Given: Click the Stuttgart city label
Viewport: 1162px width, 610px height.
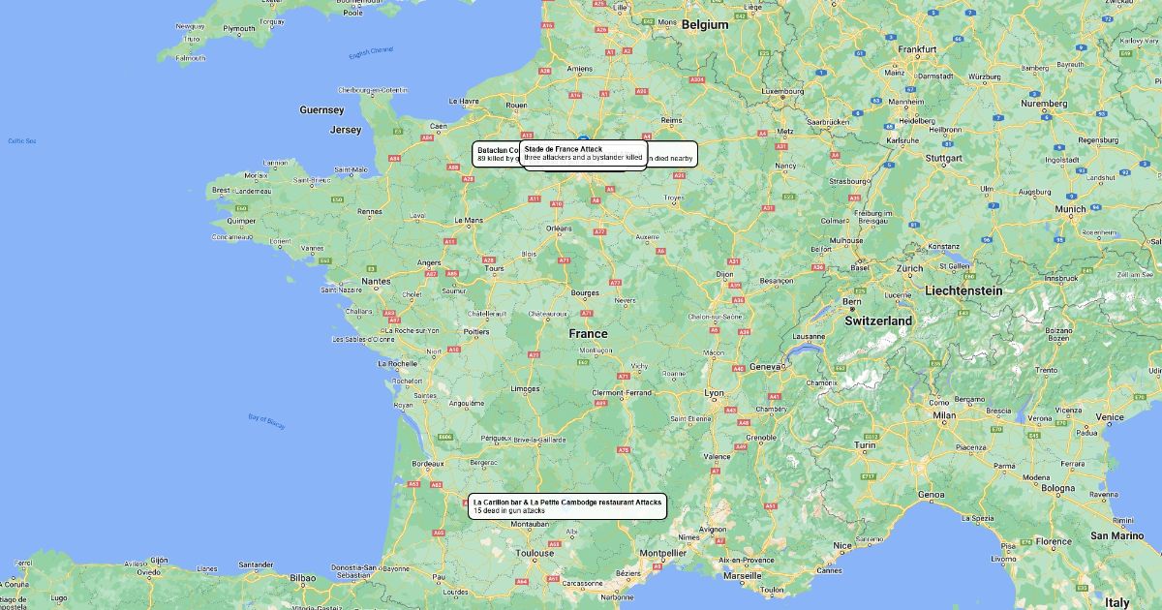Looking at the screenshot, I should pos(943,157).
